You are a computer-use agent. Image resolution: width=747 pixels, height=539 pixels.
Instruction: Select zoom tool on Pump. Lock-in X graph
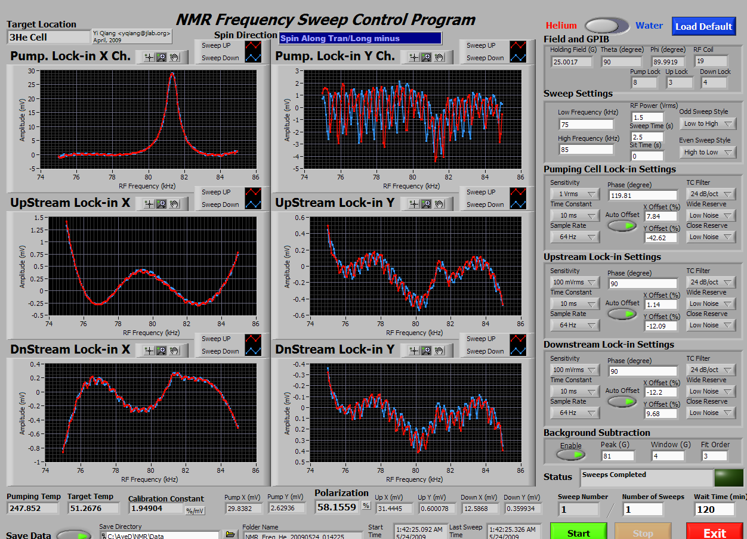point(160,57)
